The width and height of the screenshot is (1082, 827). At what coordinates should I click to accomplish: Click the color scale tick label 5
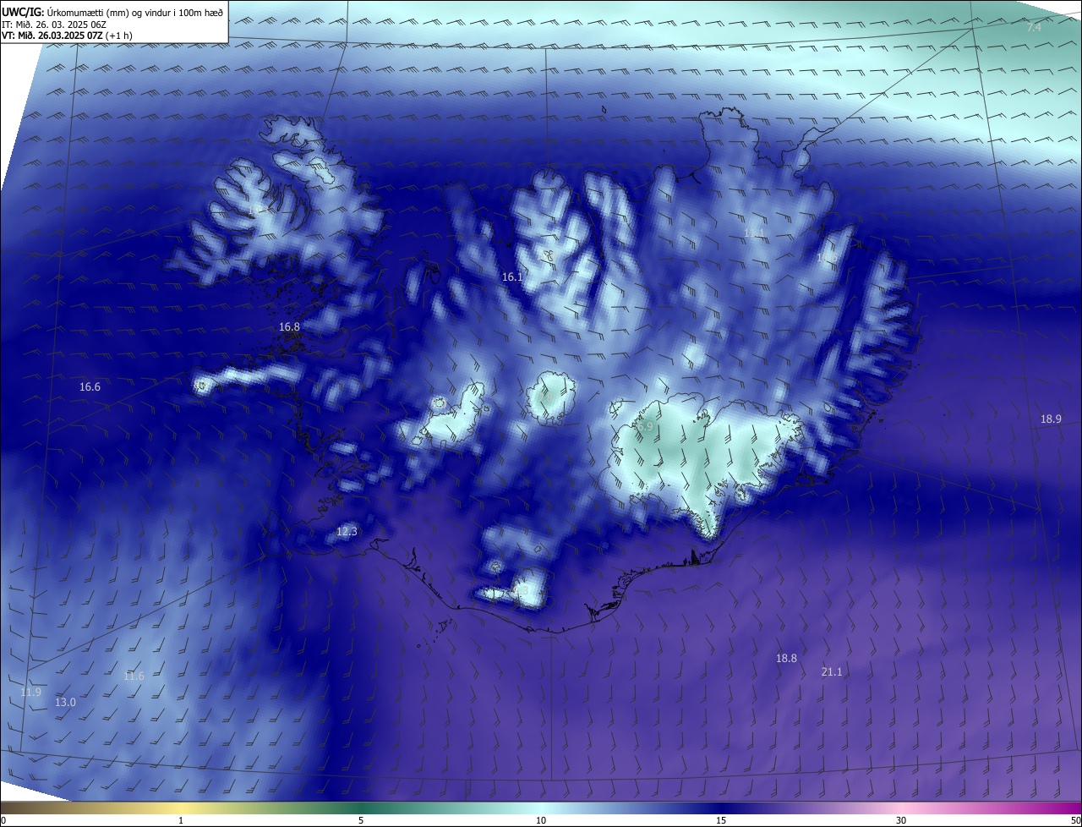(361, 820)
